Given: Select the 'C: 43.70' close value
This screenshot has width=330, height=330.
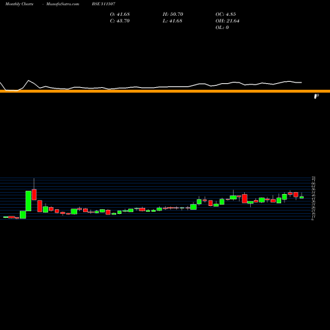Looking at the screenshot, I should tap(119, 21).
